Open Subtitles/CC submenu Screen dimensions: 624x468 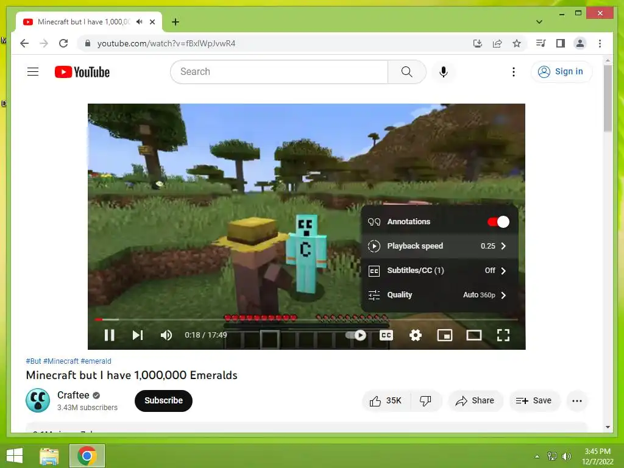click(x=439, y=271)
